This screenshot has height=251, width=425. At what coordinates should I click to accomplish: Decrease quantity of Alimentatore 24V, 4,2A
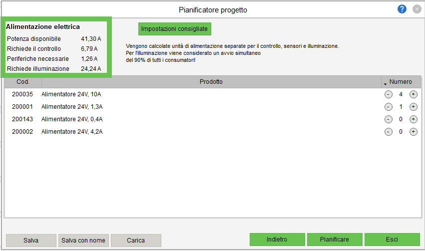(x=388, y=132)
